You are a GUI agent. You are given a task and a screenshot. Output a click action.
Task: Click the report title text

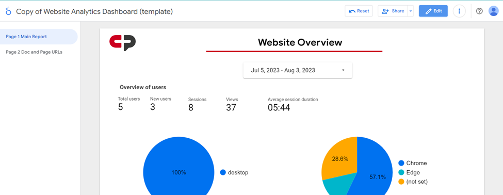coord(94,11)
